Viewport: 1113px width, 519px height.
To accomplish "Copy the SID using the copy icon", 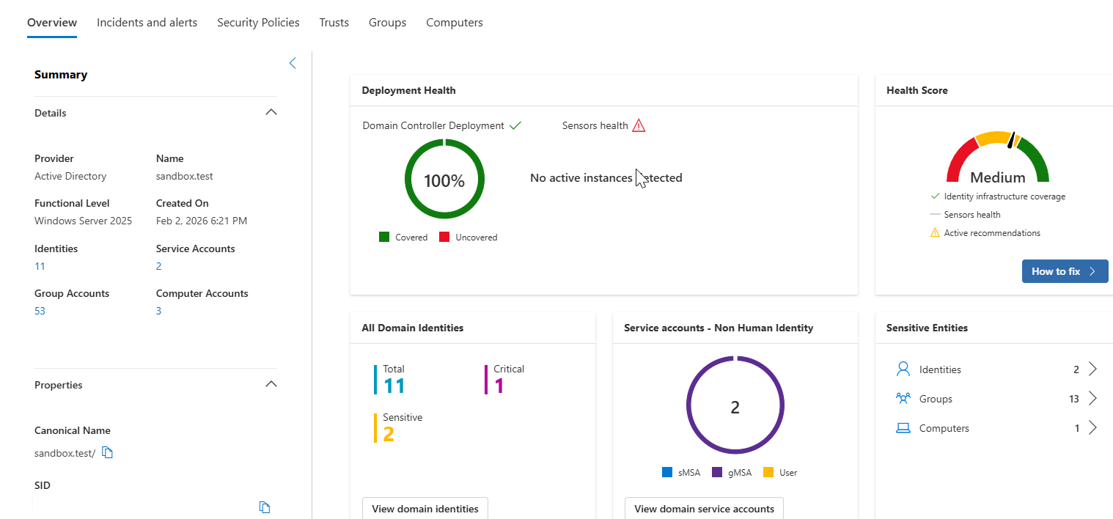I will 264,507.
